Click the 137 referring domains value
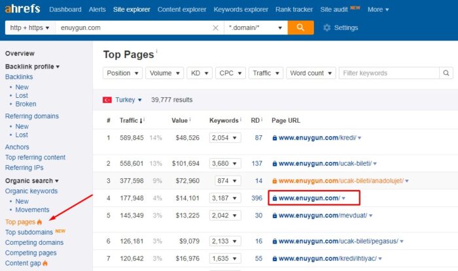This screenshot has height=271, width=458. 256,163
